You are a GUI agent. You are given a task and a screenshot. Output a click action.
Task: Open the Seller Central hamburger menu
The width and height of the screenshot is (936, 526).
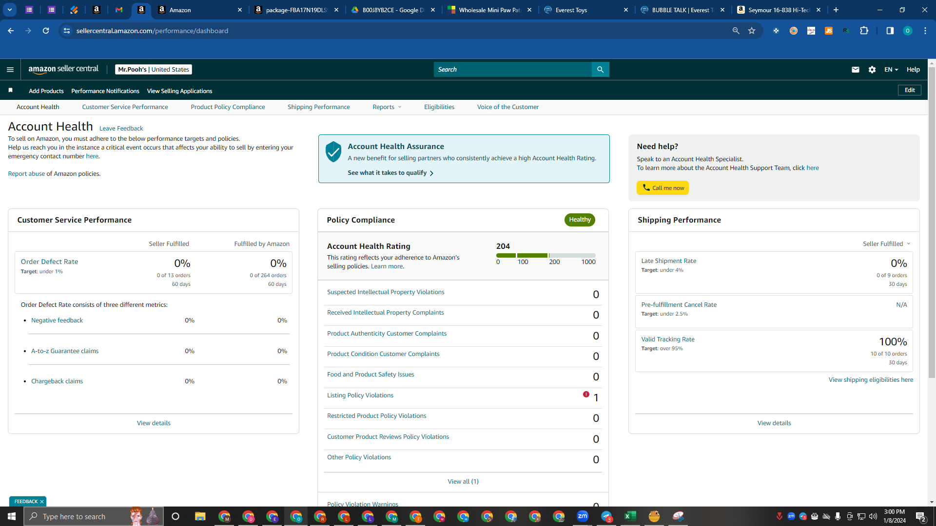10,70
